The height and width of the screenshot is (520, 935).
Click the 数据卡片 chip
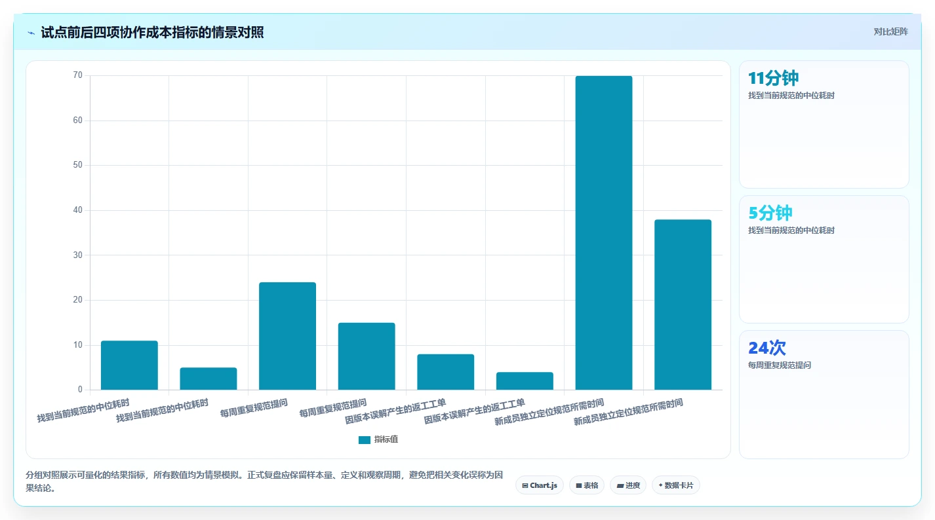coord(676,485)
